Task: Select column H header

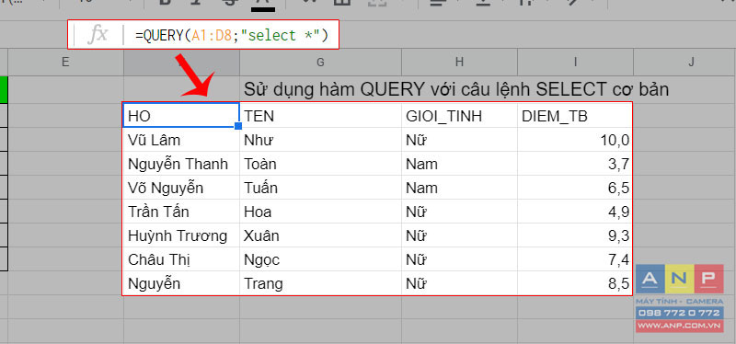Action: coord(459,62)
